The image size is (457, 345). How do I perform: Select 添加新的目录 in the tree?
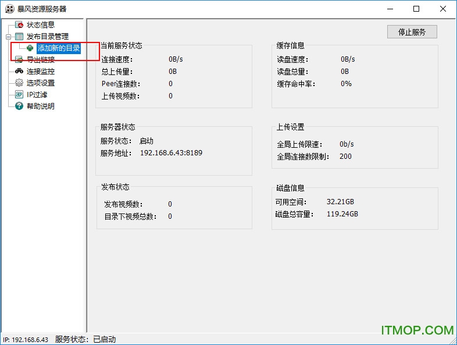[59, 48]
